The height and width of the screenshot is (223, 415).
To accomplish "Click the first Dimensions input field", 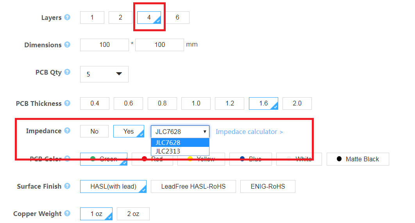I will (x=104, y=45).
